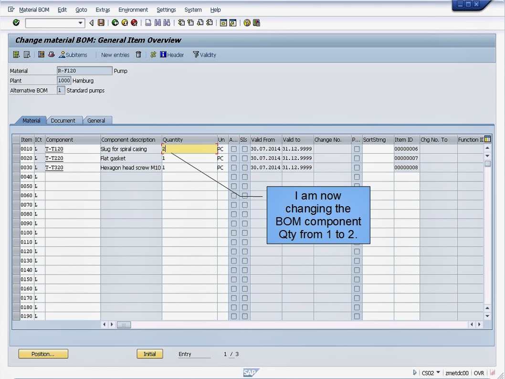Click the red icon before Subitems
The width and height of the screenshot is (505, 379).
pyautogui.click(x=51, y=54)
